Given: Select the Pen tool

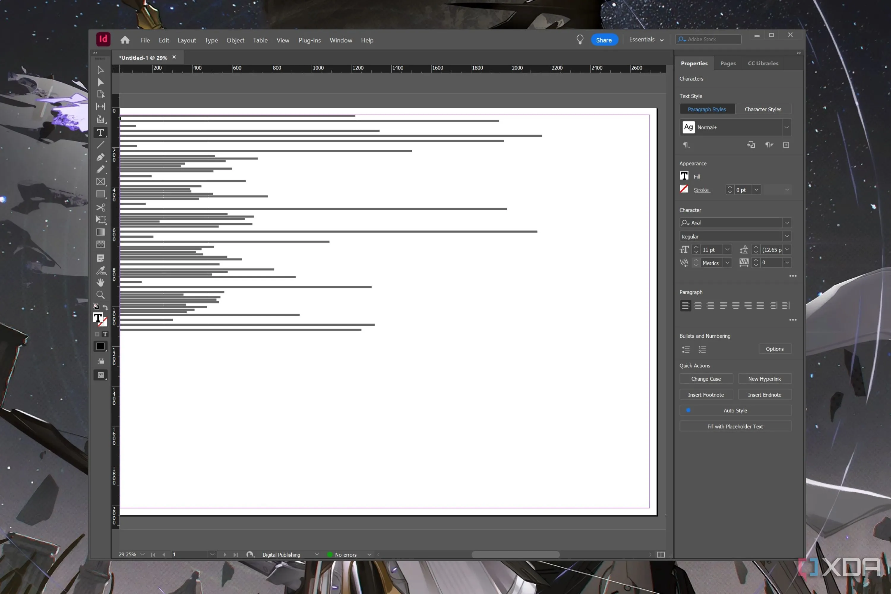Looking at the screenshot, I should [x=100, y=157].
